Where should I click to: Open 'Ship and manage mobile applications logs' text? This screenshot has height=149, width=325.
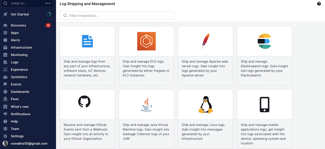click(x=263, y=134)
